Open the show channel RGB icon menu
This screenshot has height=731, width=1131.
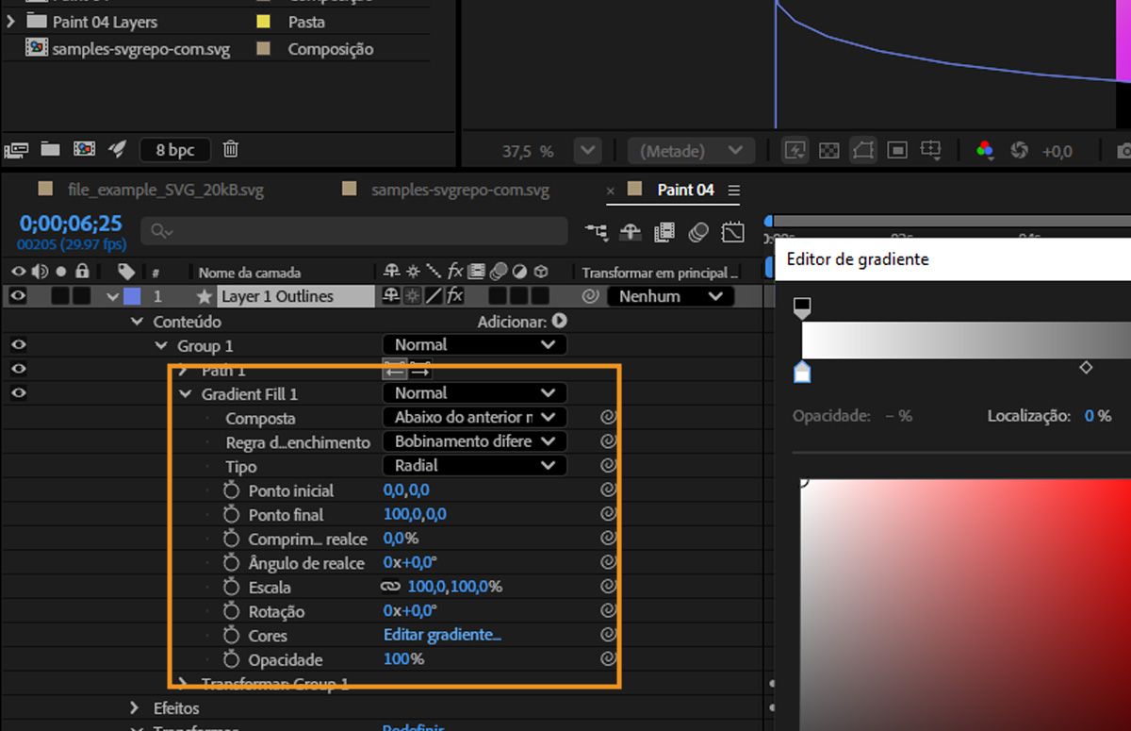point(985,150)
